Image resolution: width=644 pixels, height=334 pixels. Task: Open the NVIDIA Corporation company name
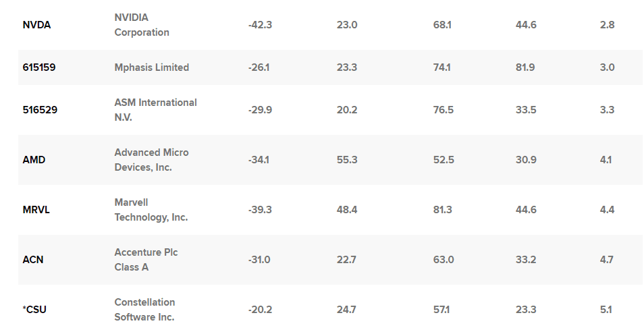tap(142, 25)
